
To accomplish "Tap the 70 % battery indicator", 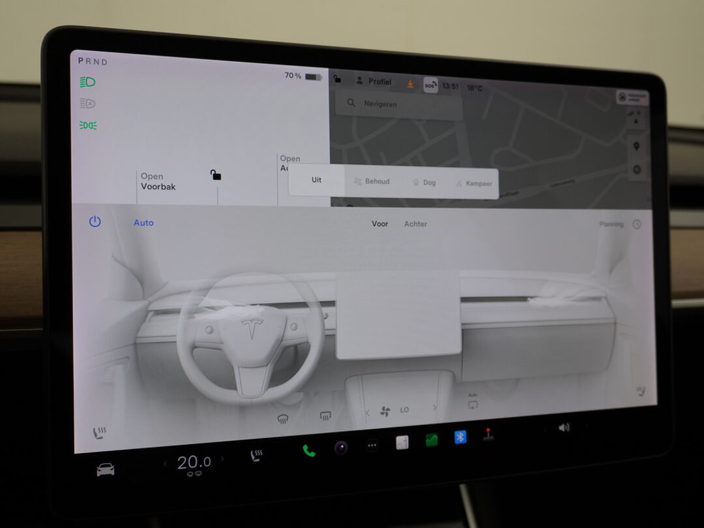I will (x=303, y=76).
